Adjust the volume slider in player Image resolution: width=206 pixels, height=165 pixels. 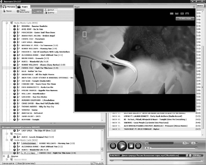174,148
